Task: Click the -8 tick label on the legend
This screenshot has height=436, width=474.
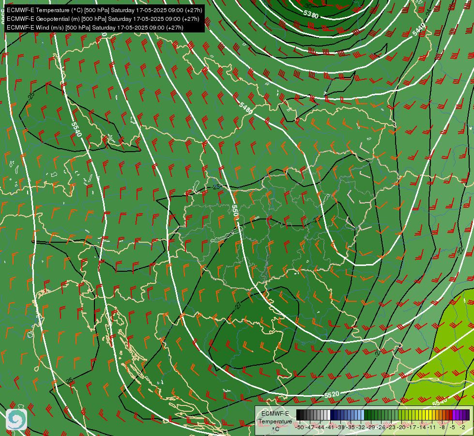Action: pyautogui.click(x=442, y=428)
